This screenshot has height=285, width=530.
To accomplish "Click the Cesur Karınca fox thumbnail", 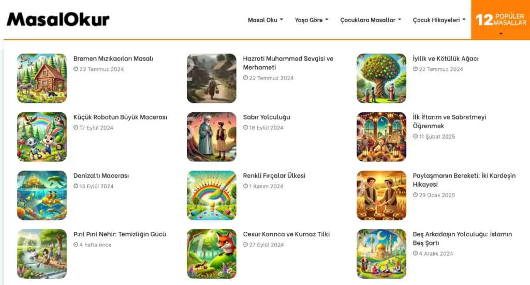I will click(212, 254).
